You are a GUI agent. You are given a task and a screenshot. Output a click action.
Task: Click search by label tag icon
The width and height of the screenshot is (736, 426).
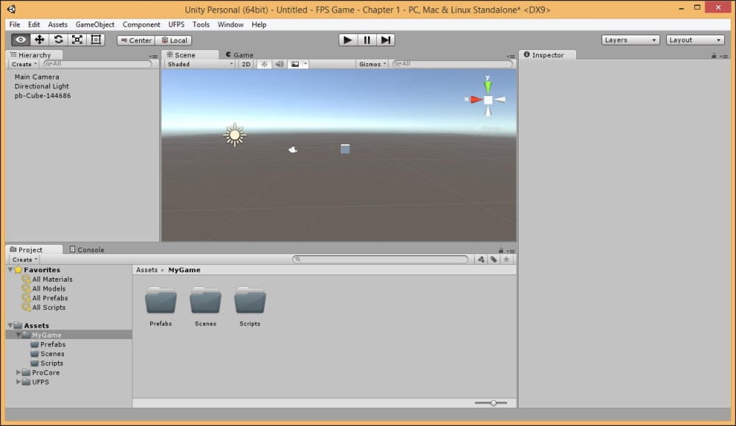(x=494, y=259)
